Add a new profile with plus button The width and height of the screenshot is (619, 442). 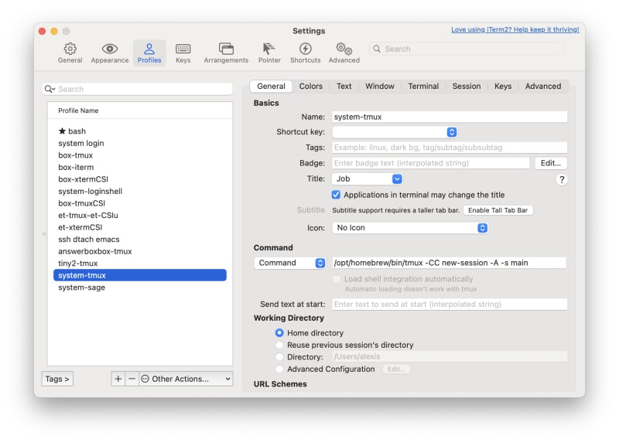pyautogui.click(x=118, y=379)
